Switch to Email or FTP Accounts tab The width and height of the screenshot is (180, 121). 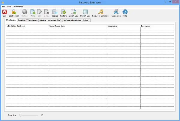28,20
